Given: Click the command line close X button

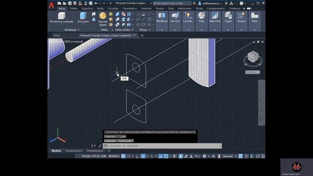Looking at the screenshot, I should coord(94,146).
